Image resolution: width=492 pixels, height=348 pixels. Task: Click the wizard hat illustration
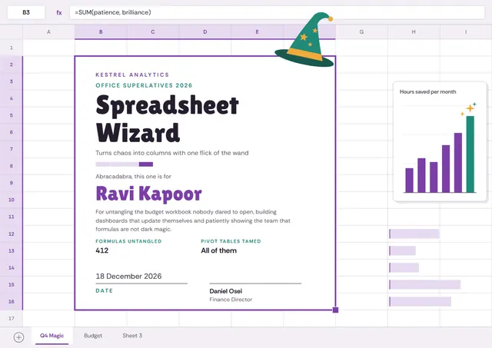coord(304,39)
